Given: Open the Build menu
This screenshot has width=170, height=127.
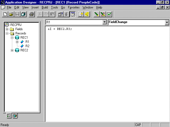Looking at the screenshot, I should (x=45, y=7).
